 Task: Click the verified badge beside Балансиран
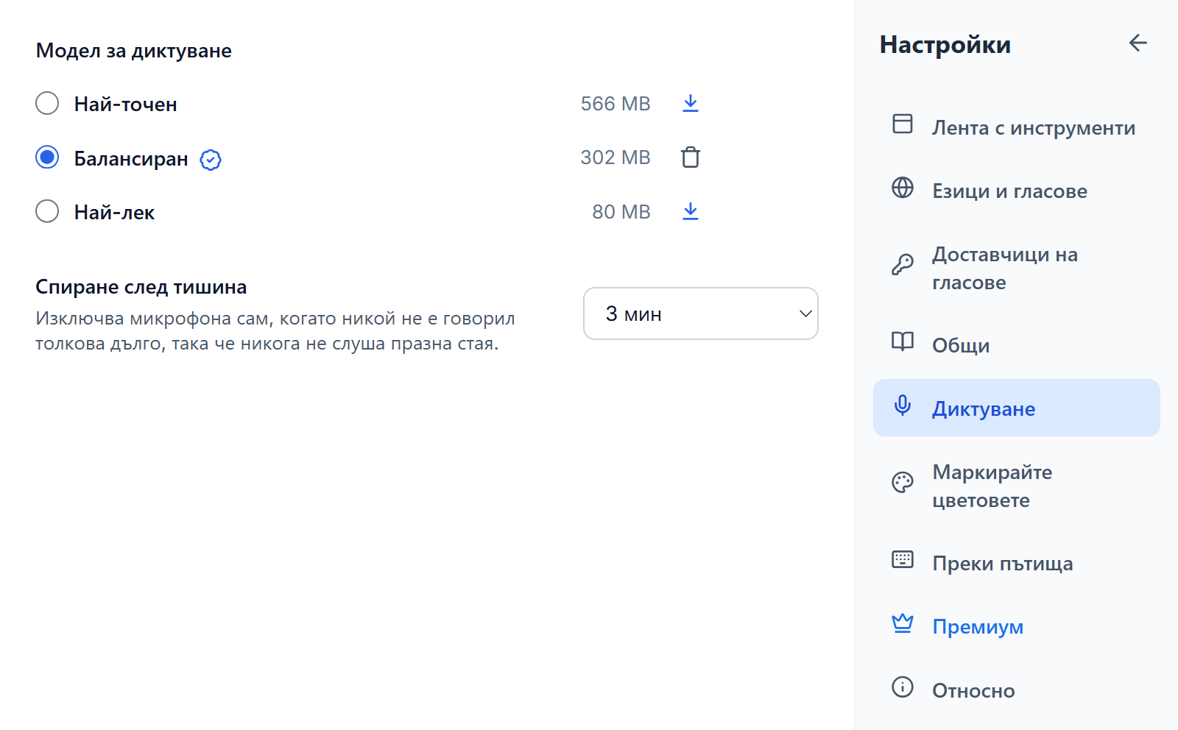211,160
